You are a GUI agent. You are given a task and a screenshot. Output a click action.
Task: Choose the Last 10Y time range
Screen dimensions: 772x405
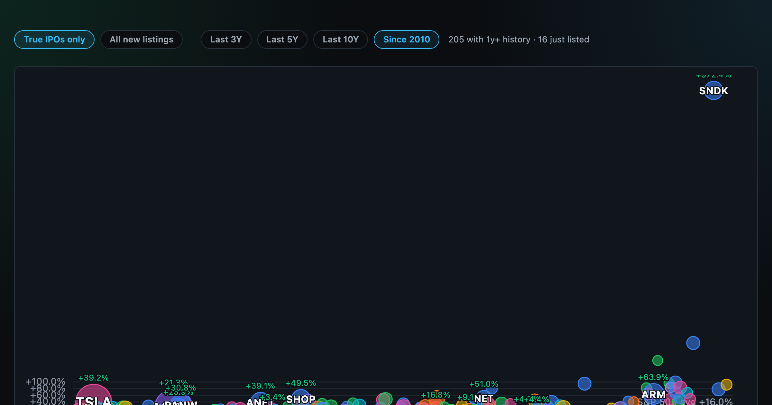pos(341,40)
